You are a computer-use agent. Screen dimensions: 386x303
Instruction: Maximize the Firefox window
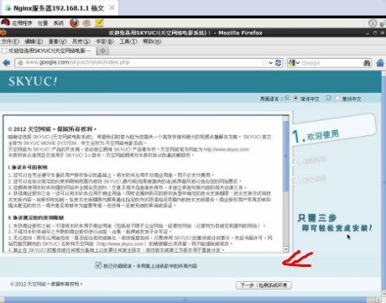point(375,33)
